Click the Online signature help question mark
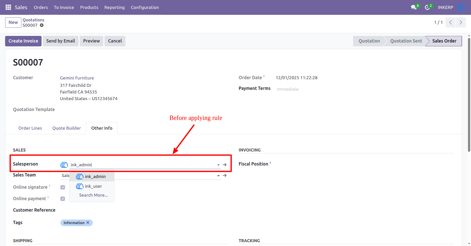The width and height of the screenshot is (471, 246). tap(49, 186)
